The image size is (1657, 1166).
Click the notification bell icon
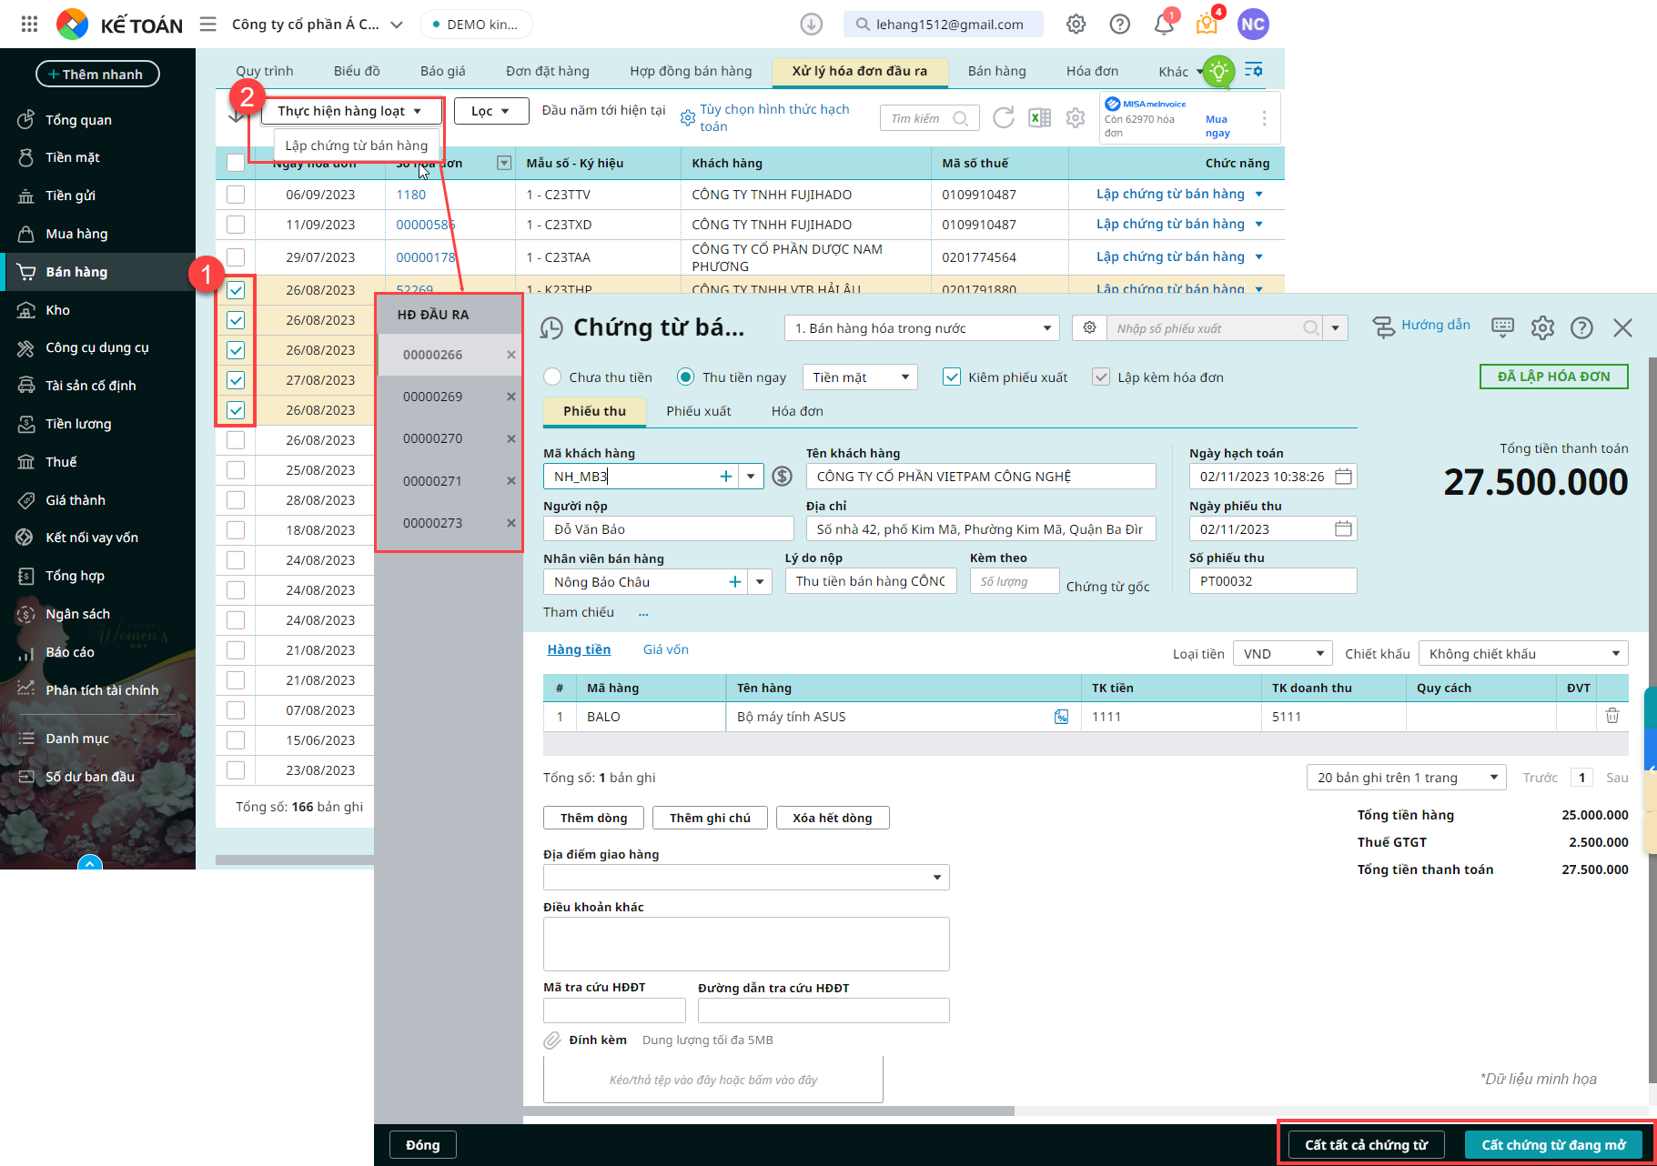(1164, 25)
